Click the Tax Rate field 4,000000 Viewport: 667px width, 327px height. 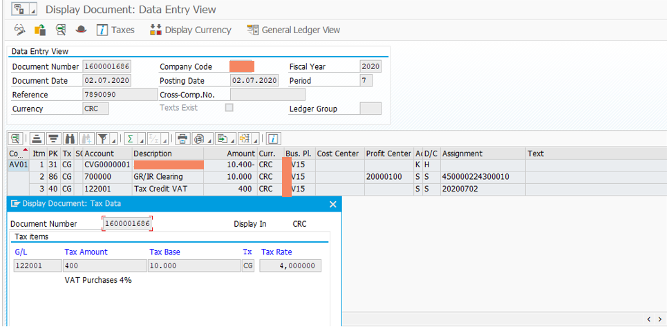tap(290, 266)
